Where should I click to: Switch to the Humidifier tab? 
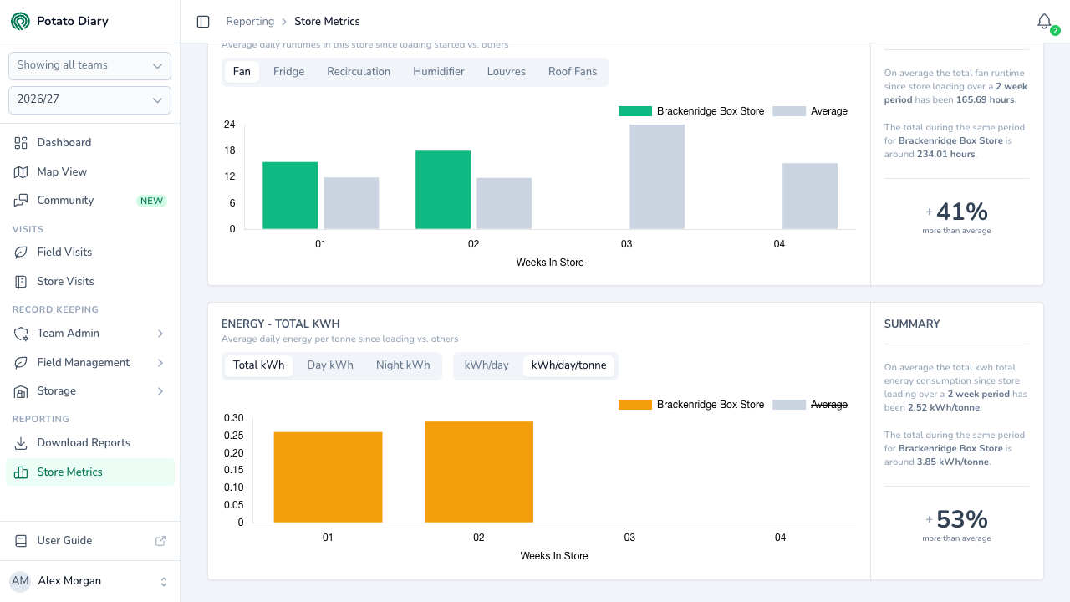[x=439, y=72]
